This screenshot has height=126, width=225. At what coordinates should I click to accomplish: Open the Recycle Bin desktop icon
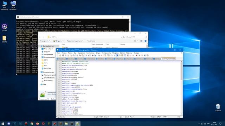[218, 107]
